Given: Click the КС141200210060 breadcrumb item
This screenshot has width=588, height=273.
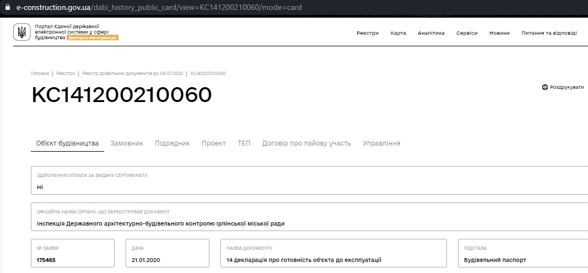Looking at the screenshot, I should pyautogui.click(x=208, y=73).
